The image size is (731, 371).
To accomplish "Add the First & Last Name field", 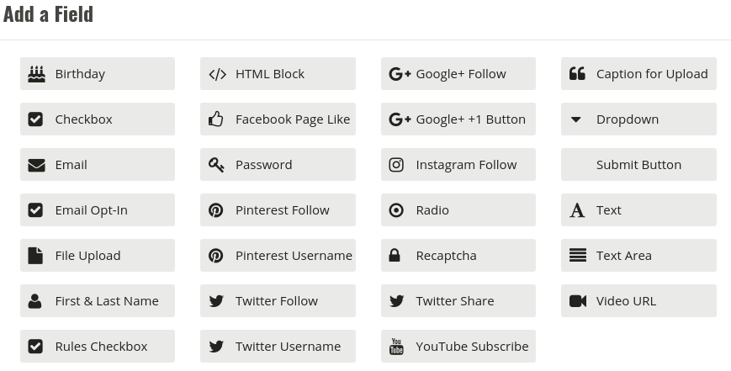I will click(x=98, y=301).
